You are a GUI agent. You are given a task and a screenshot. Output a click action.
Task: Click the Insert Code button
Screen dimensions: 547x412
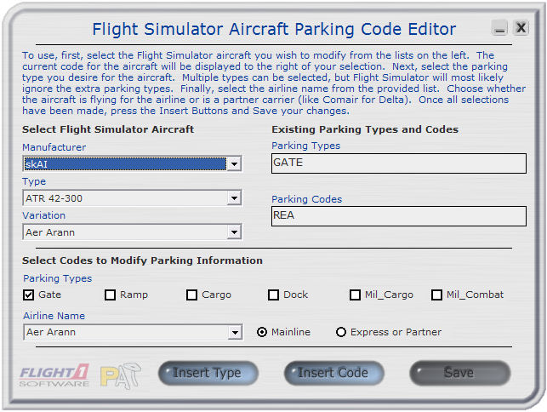pyautogui.click(x=333, y=373)
